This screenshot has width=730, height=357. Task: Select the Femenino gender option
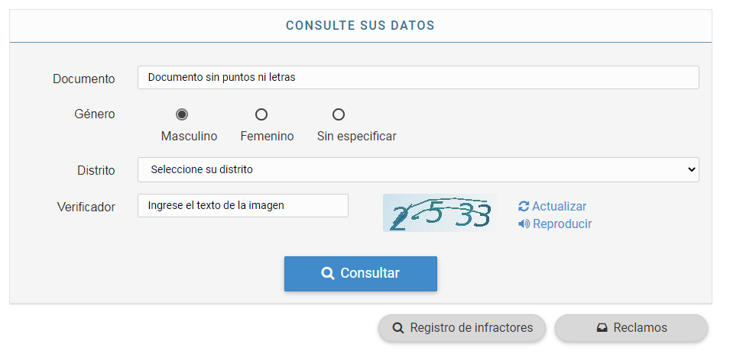(261, 114)
